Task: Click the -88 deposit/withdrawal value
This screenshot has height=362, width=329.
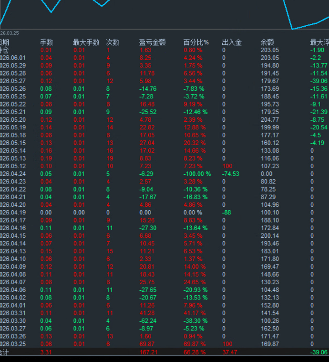Action: pyautogui.click(x=226, y=213)
